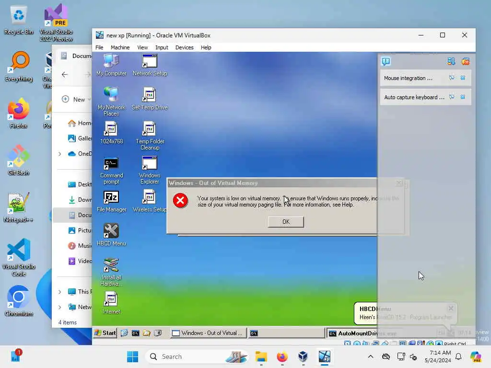Image resolution: width=491 pixels, height=368 pixels.
Task: Open the Devices menu in VirtualBox
Action: click(184, 47)
